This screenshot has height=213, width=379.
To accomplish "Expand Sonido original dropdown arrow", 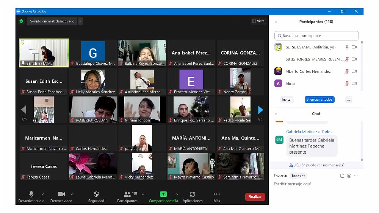I will 80,22.
